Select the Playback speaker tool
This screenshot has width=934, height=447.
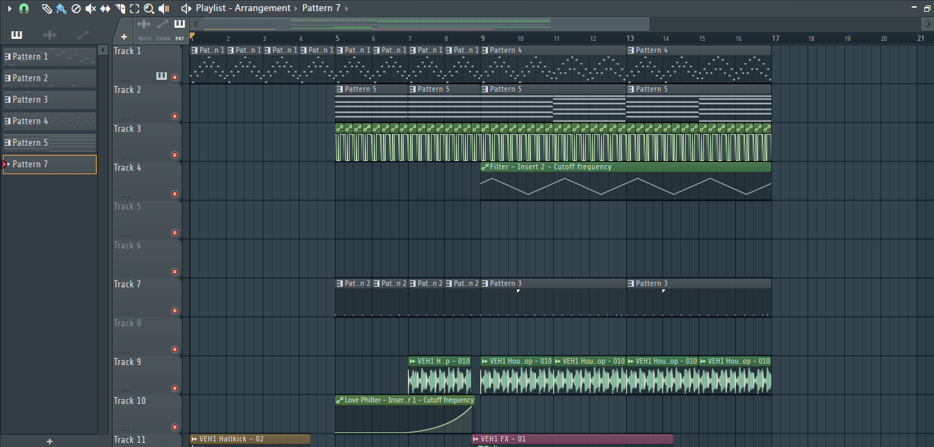point(164,8)
